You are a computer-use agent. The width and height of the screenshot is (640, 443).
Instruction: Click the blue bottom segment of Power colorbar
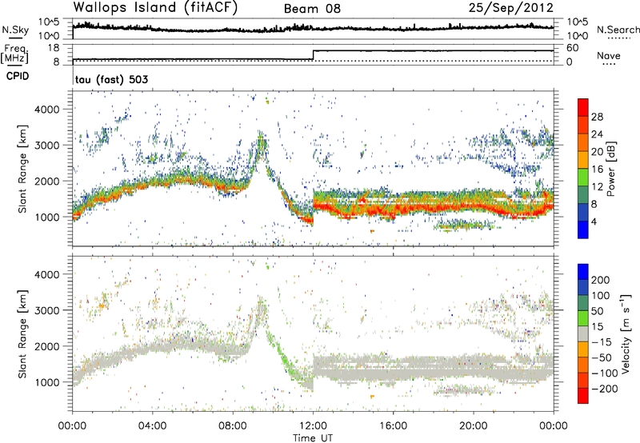pyautogui.click(x=583, y=229)
